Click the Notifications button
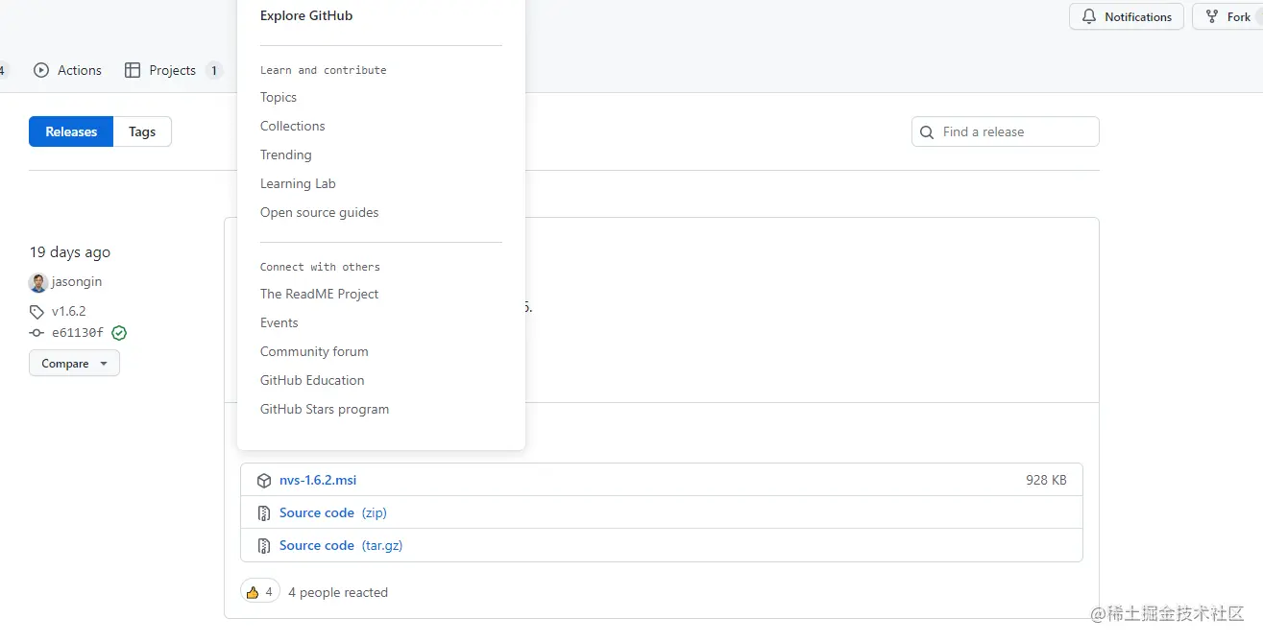 point(1127,16)
